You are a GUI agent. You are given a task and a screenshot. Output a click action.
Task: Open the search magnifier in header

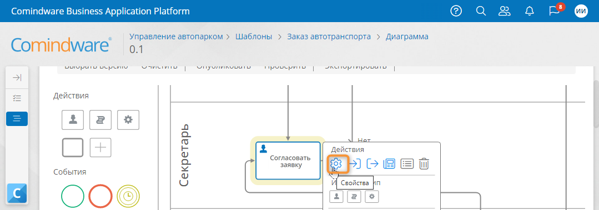[x=481, y=11]
